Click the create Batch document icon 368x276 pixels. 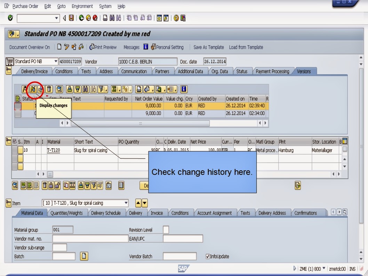(84, 256)
